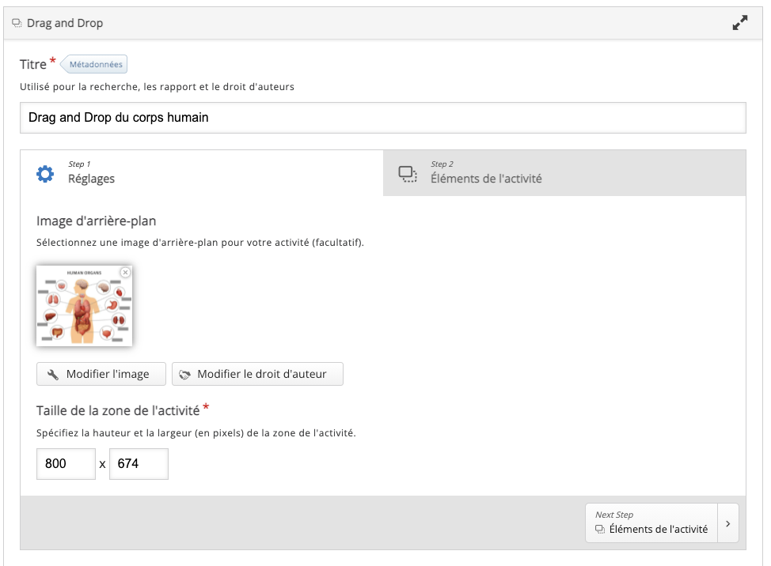Click the gear icon beside Réglages
This screenshot has height=566, width=771.
pyautogui.click(x=46, y=173)
